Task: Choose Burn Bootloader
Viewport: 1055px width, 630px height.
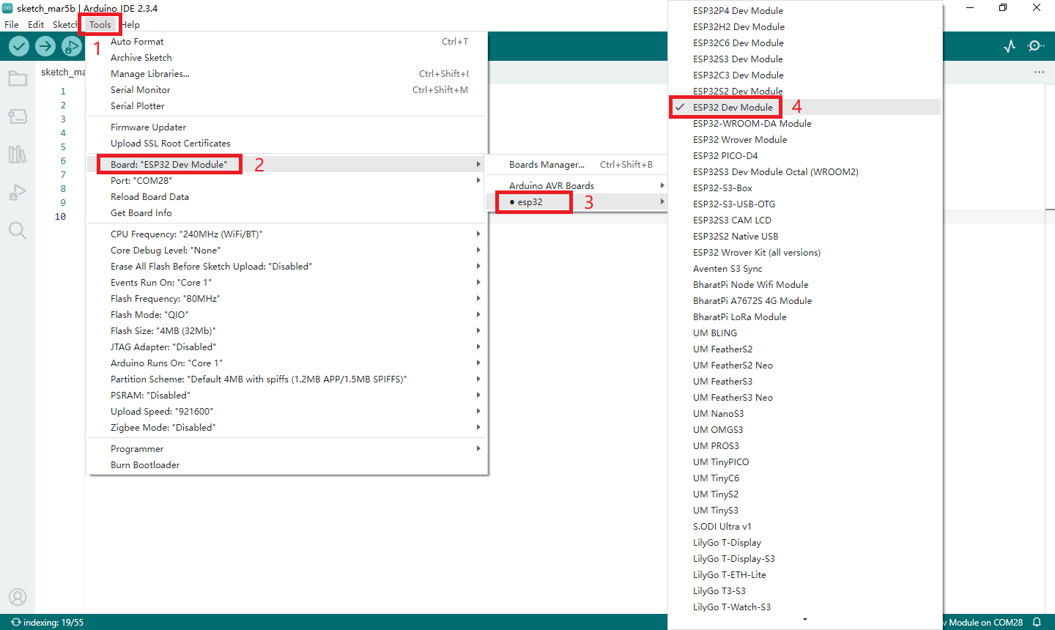Action: tap(287, 465)
